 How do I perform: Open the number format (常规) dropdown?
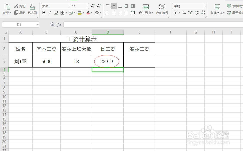[205, 5]
